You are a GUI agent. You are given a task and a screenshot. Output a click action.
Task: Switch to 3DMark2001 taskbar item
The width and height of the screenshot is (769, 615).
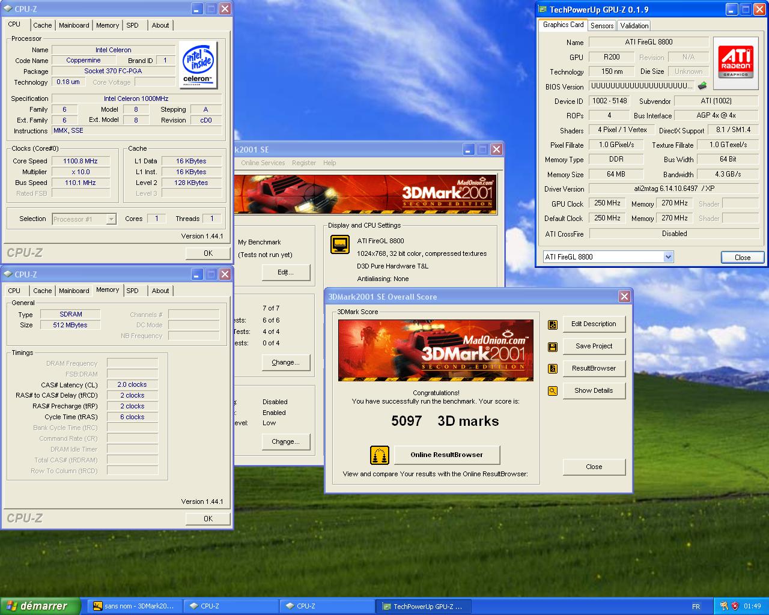(134, 606)
